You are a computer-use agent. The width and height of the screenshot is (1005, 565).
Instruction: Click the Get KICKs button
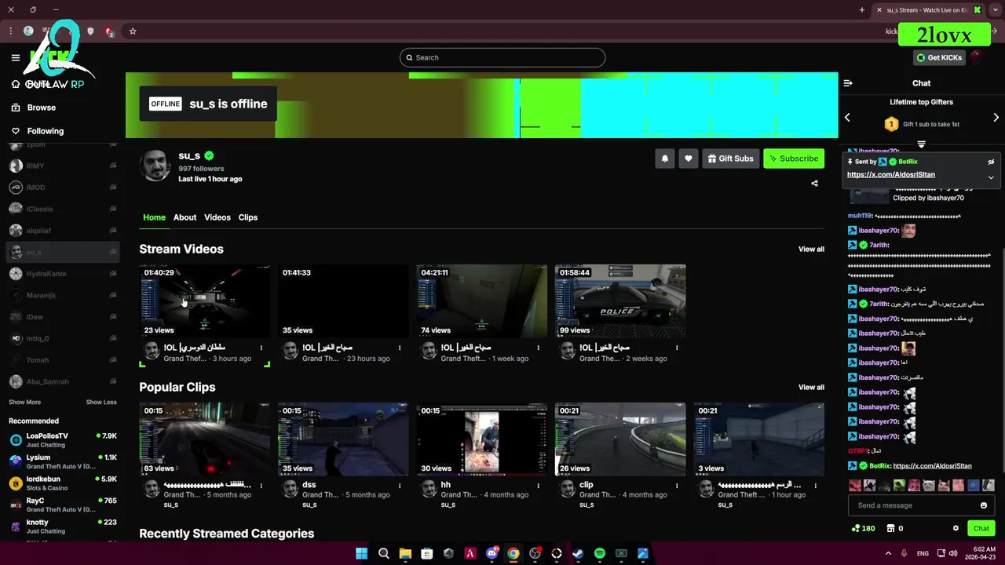point(939,57)
